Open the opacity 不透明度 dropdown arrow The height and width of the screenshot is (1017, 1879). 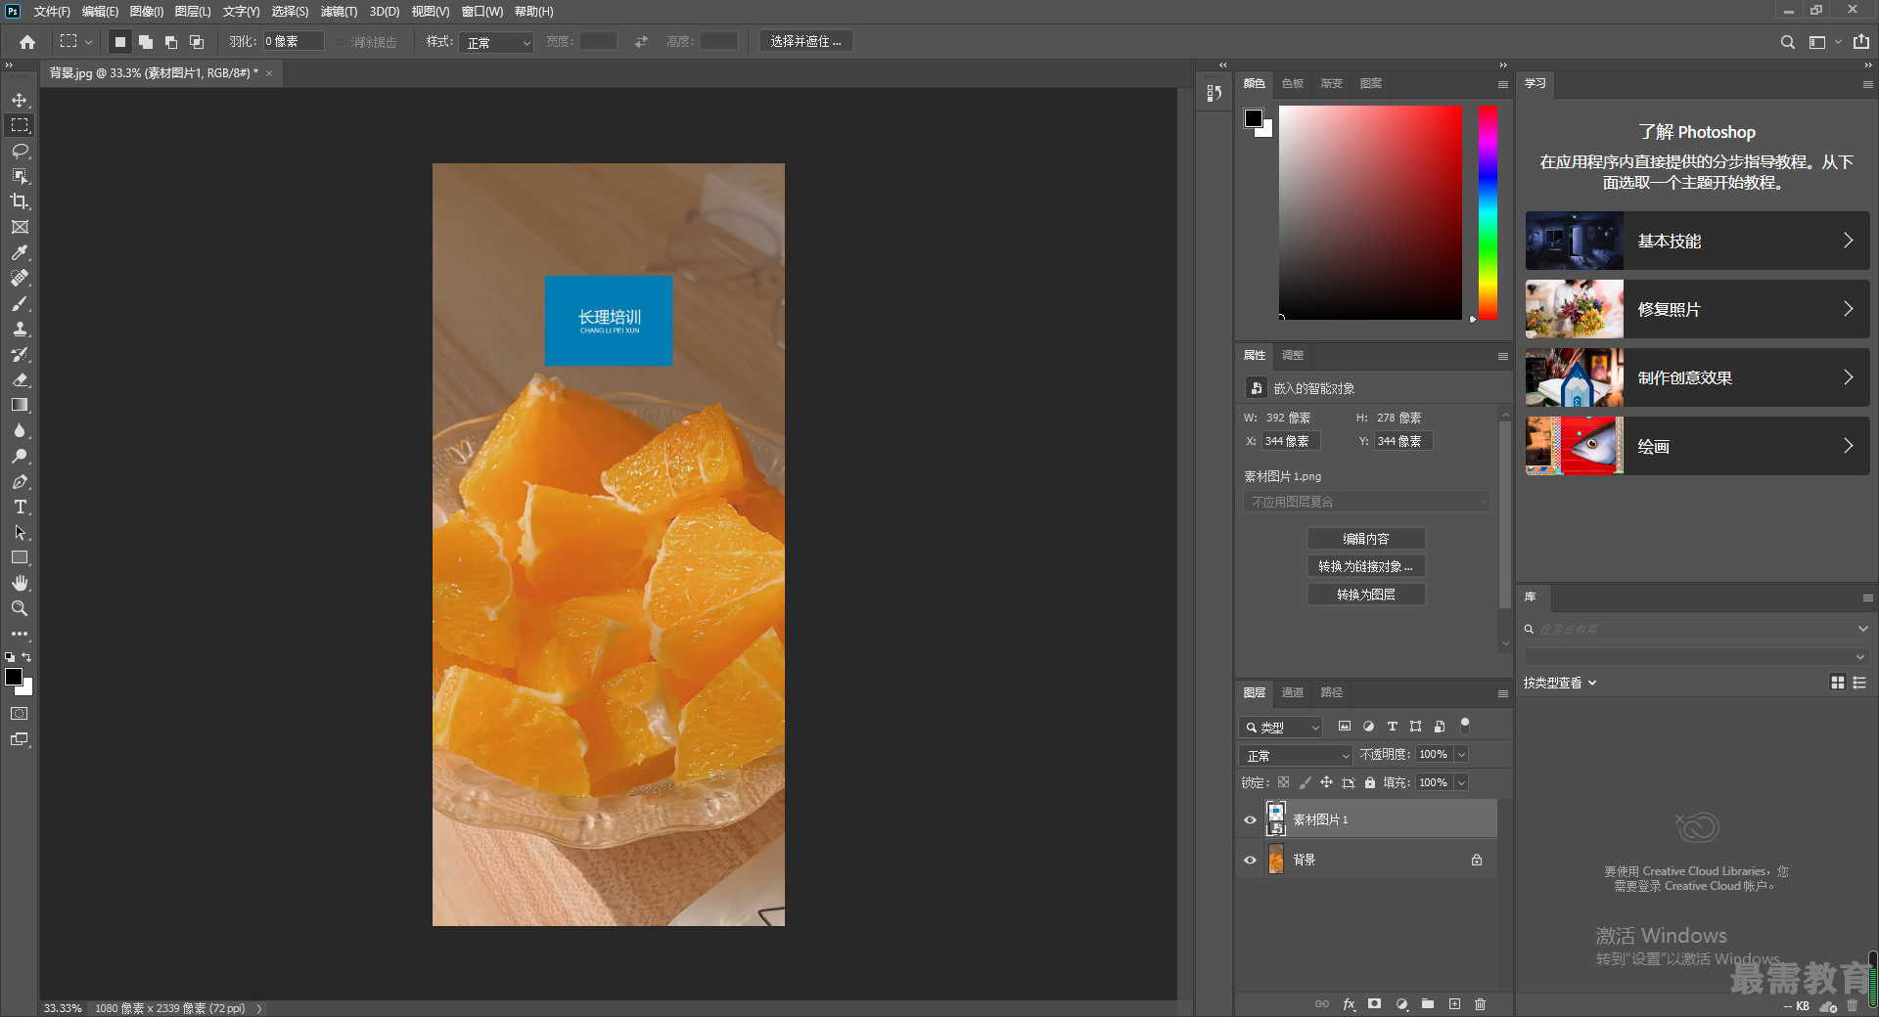[x=1461, y=754]
